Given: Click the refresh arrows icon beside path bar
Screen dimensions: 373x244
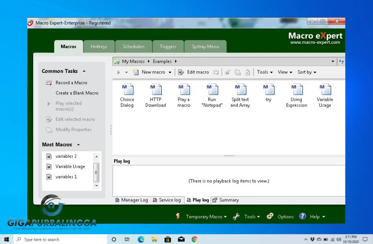Looking at the screenshot, I should tap(342, 62).
